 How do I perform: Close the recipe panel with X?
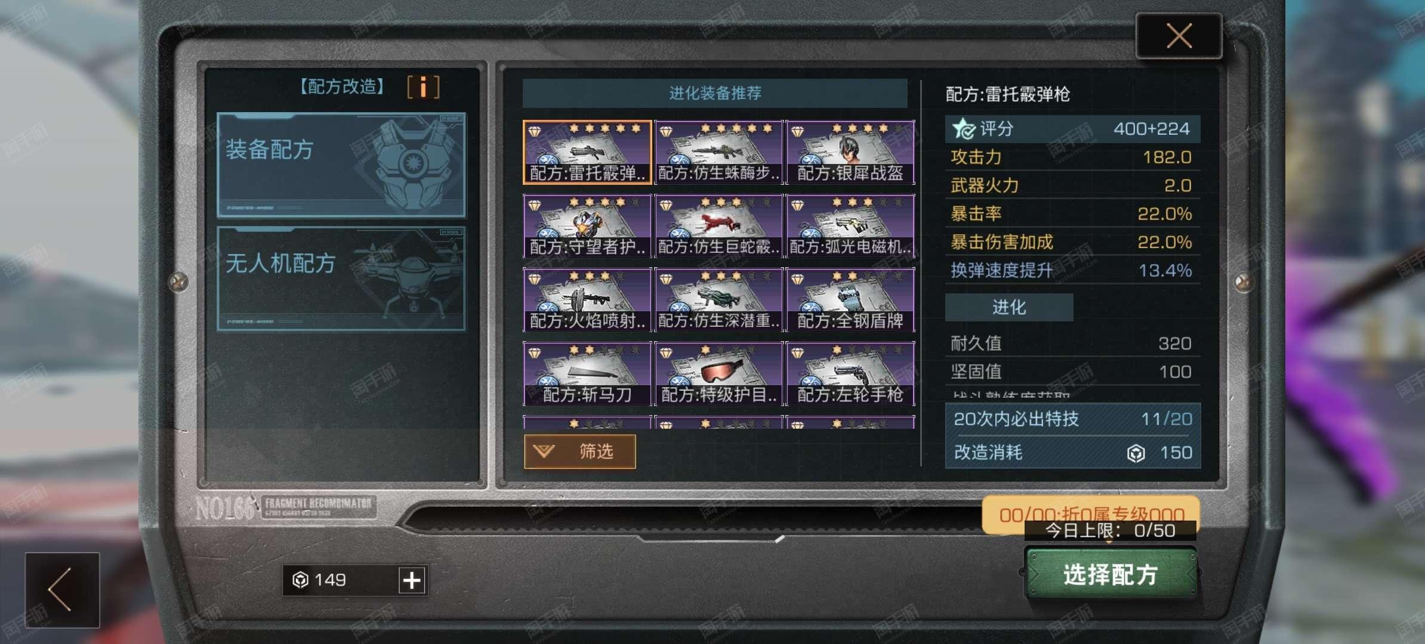click(1179, 36)
